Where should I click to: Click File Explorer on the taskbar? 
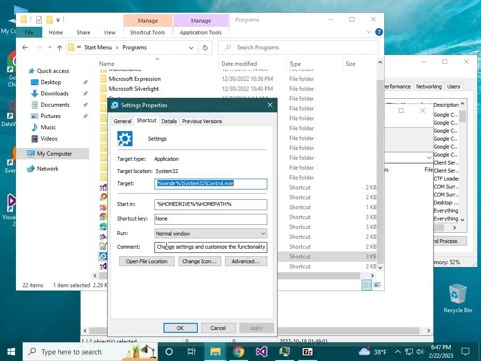point(215,352)
